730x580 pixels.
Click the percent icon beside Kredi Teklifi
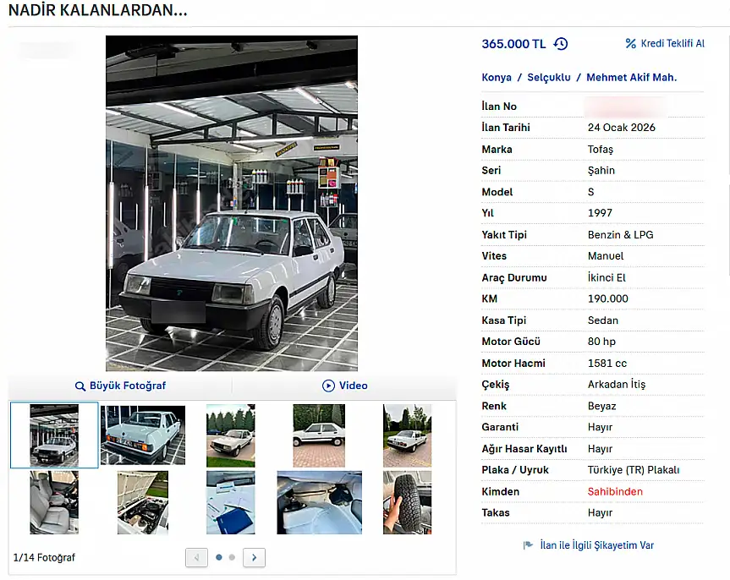630,44
